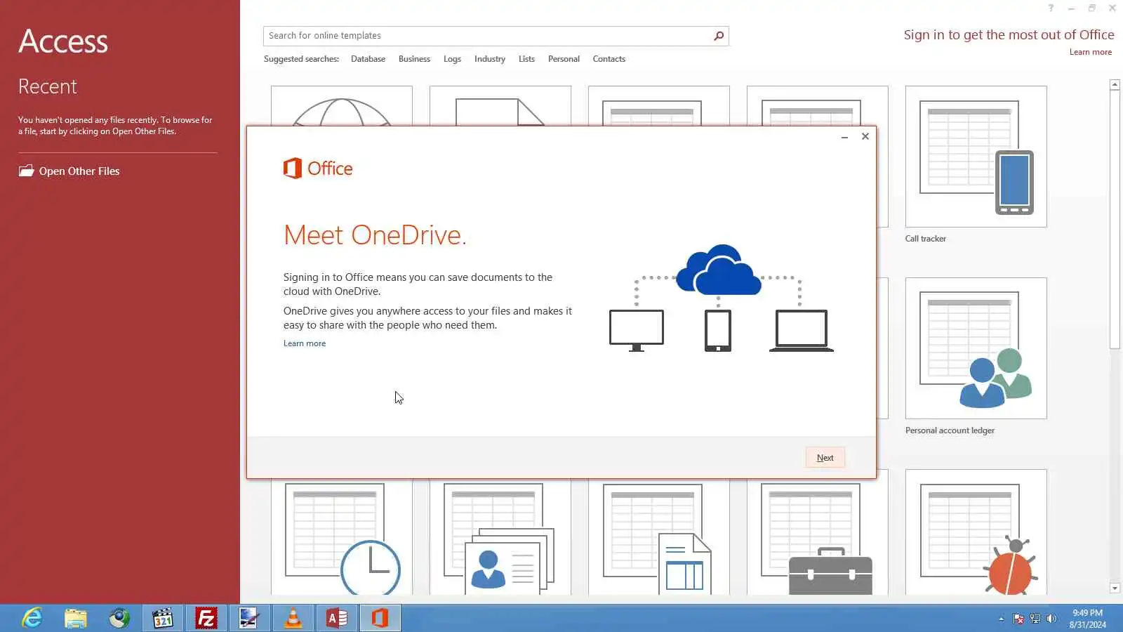Click the globe browser icon in taskbar

(x=119, y=618)
